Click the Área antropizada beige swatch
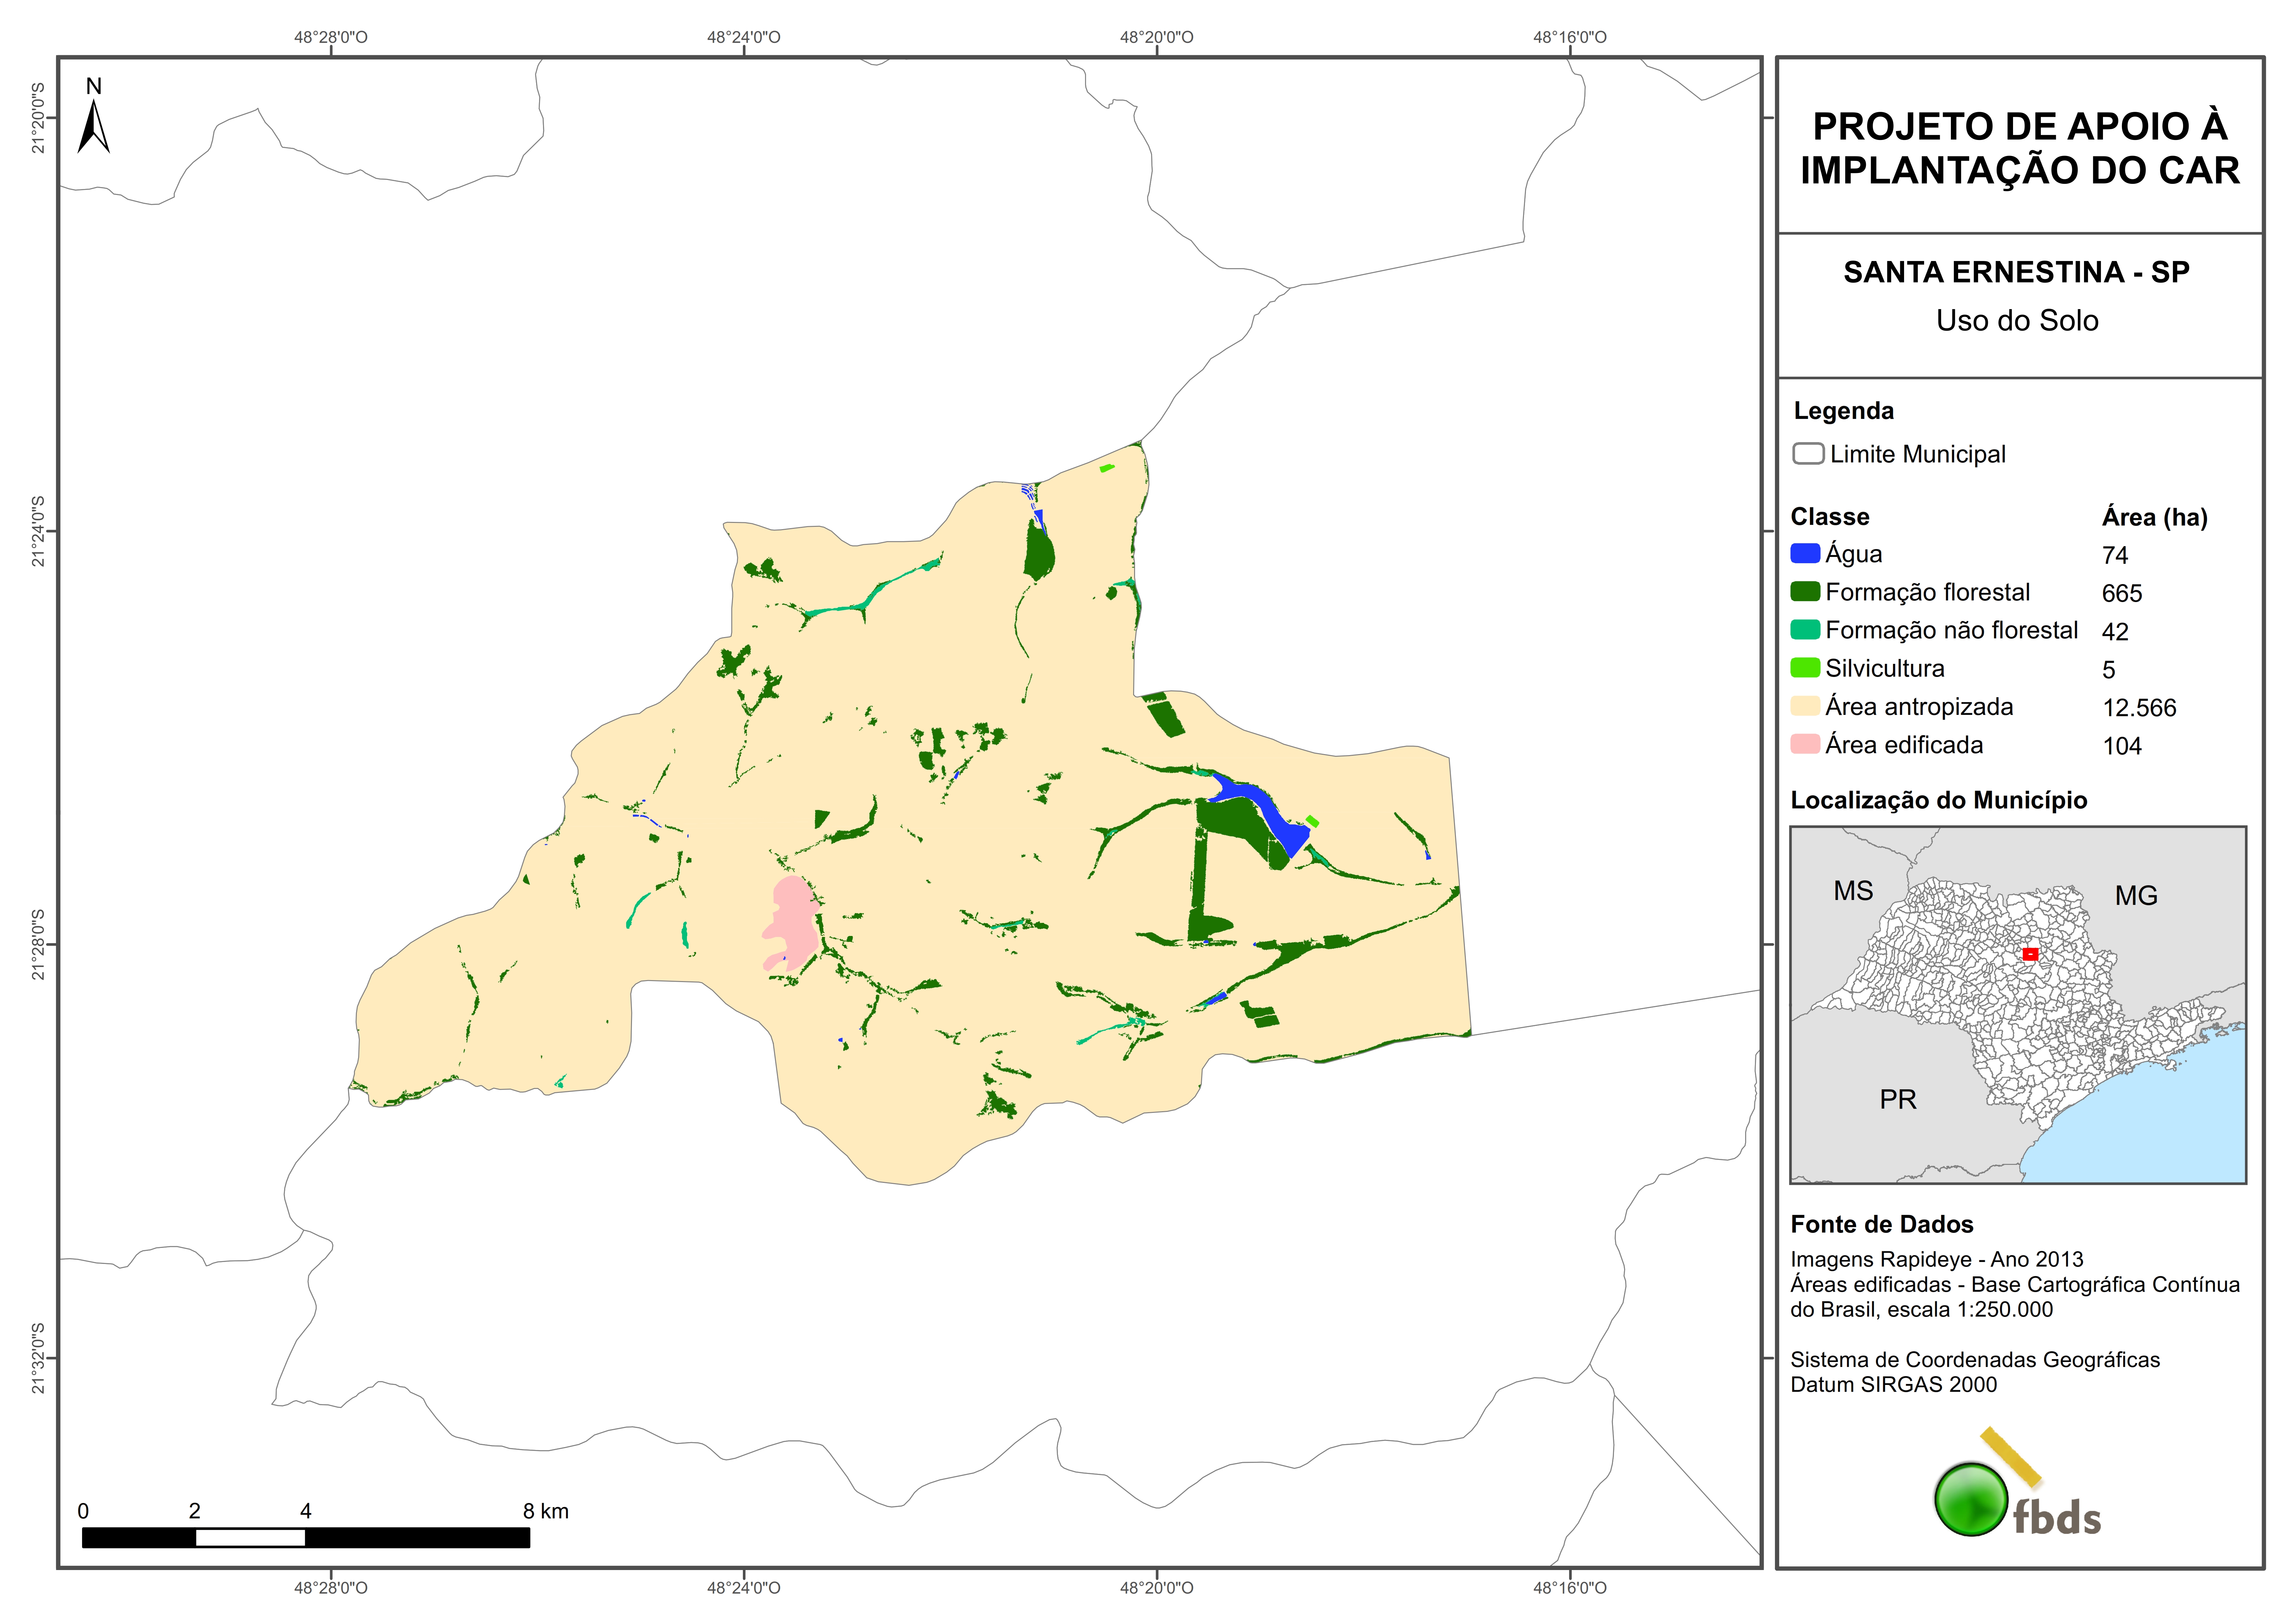Screen dimensions: 2295x1624 click(1805, 706)
